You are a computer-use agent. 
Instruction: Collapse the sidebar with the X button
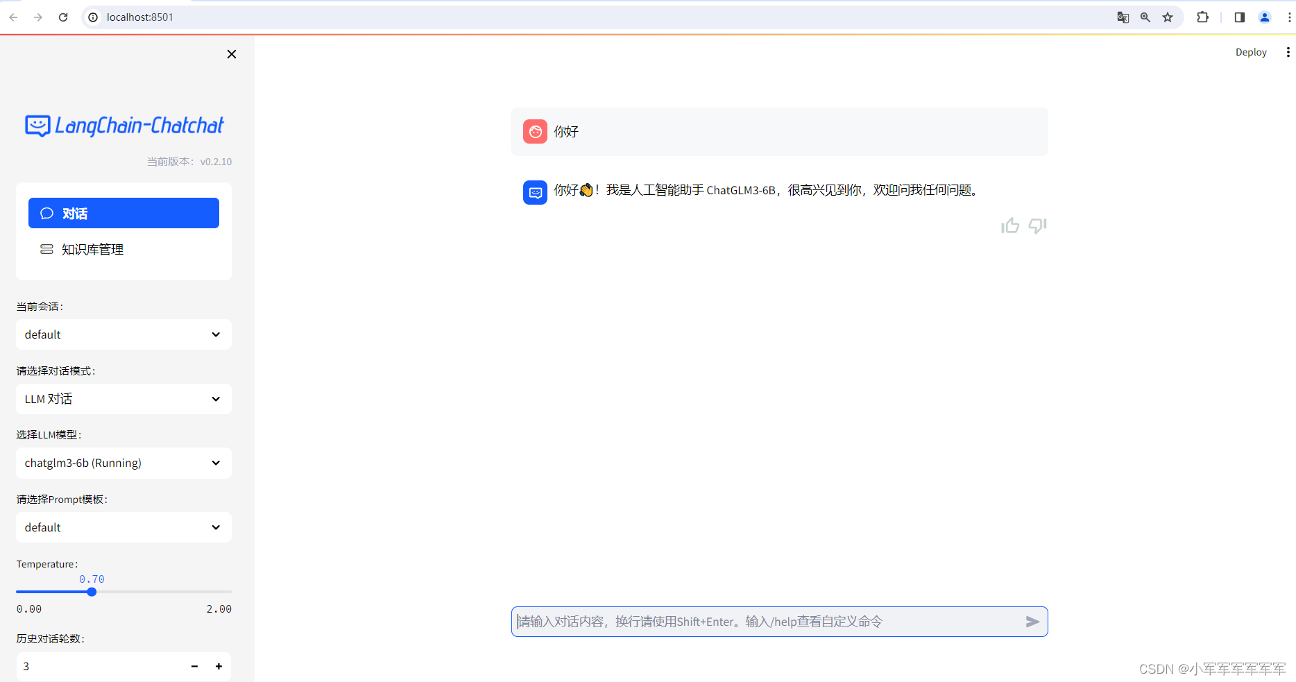(x=231, y=54)
